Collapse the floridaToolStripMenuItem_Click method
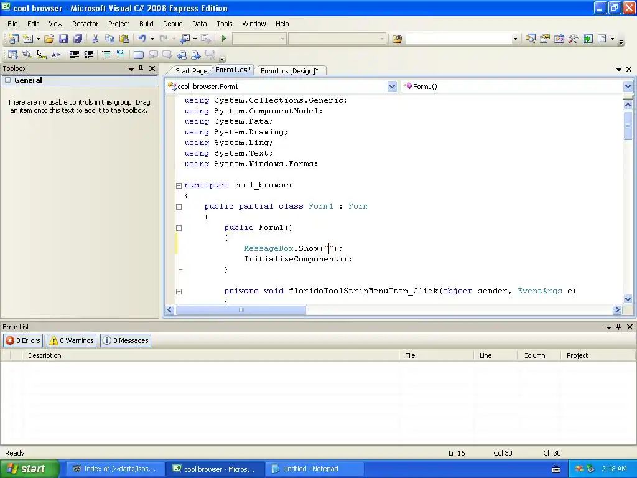 click(179, 291)
